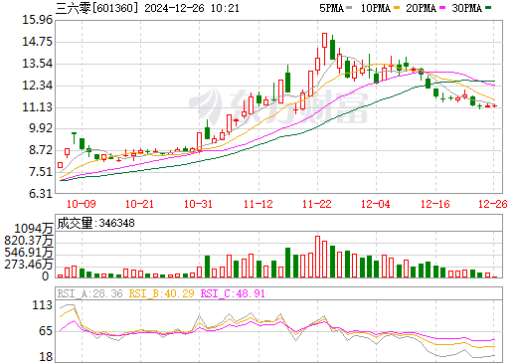Screen dimensions: 517x363
Task: Click the 8.72 price axis label
Action: [x=41, y=150]
